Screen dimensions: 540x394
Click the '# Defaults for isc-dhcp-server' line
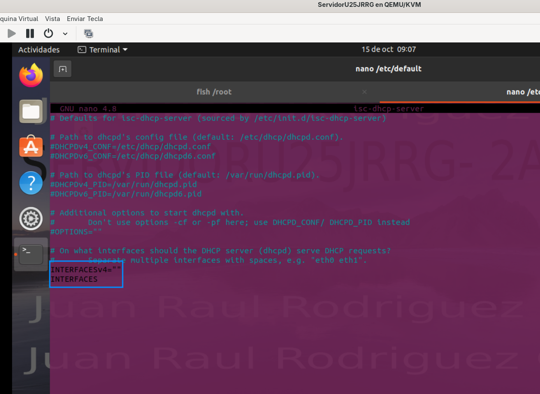(218, 118)
